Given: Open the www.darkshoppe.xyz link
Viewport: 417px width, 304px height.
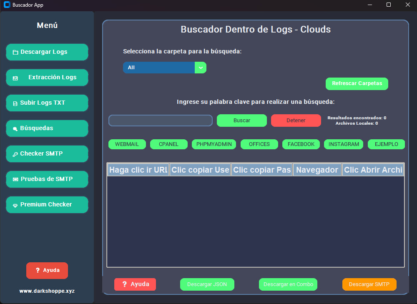Looking at the screenshot, I should (x=47, y=291).
